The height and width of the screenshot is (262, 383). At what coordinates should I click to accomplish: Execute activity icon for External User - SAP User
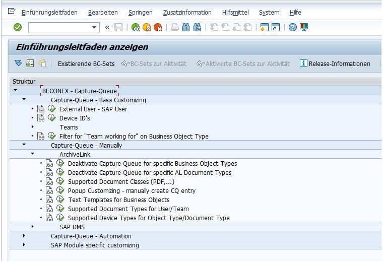[51, 109]
